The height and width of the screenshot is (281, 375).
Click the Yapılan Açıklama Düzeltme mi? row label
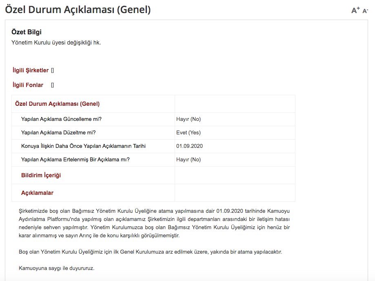(x=58, y=133)
